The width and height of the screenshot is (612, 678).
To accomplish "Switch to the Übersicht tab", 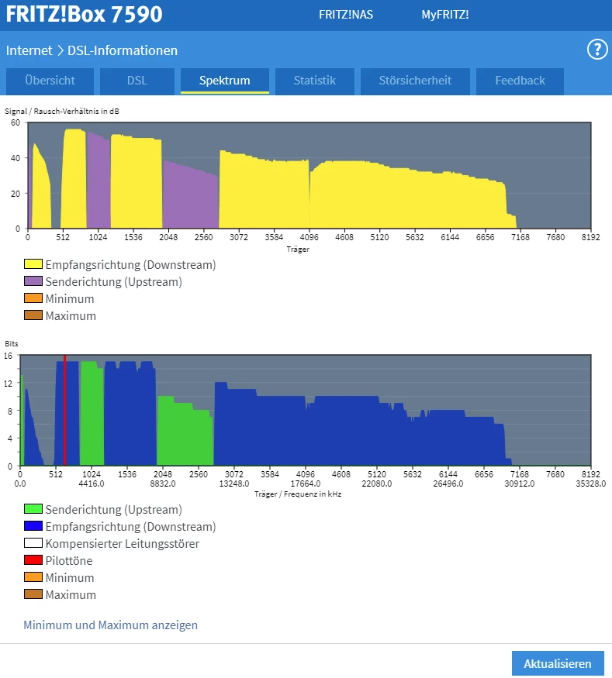I will point(50,81).
